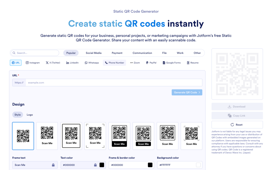Switch to the Logo design tab
The height and width of the screenshot is (170, 272).
pos(30,115)
